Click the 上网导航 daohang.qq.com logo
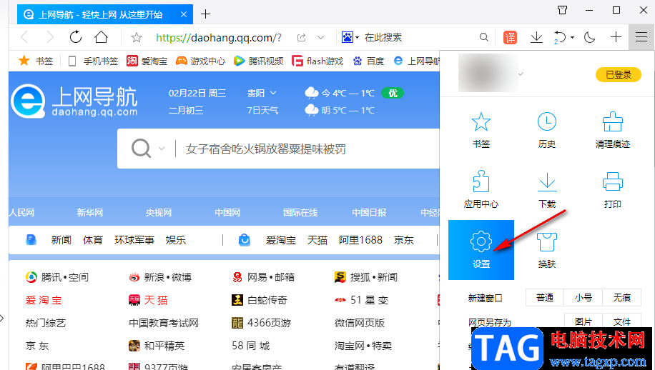 pos(74,101)
